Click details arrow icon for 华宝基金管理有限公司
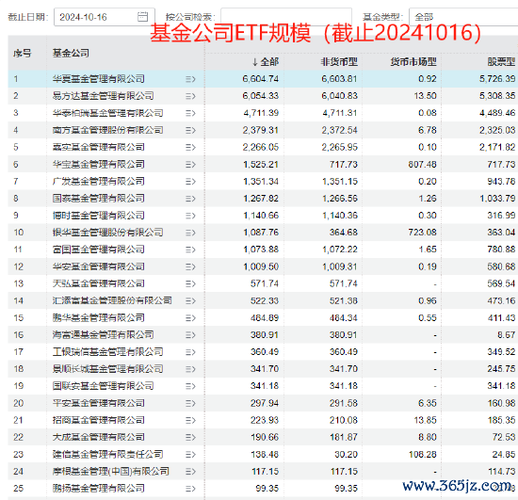Viewport: 518px width, 500px height. 190,165
